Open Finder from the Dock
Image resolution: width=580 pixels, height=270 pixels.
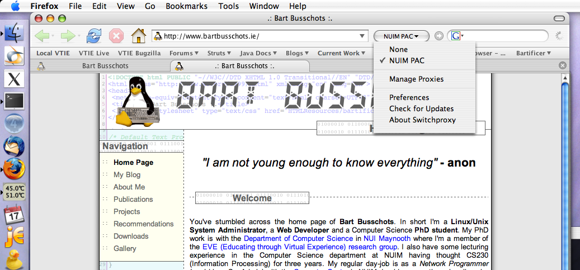click(x=14, y=33)
